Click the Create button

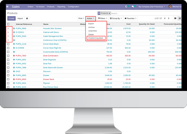point(11,18)
